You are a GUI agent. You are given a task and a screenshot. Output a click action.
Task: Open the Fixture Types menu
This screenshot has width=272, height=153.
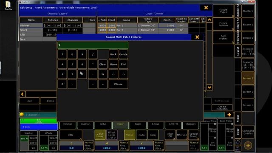click(x=223, y=11)
